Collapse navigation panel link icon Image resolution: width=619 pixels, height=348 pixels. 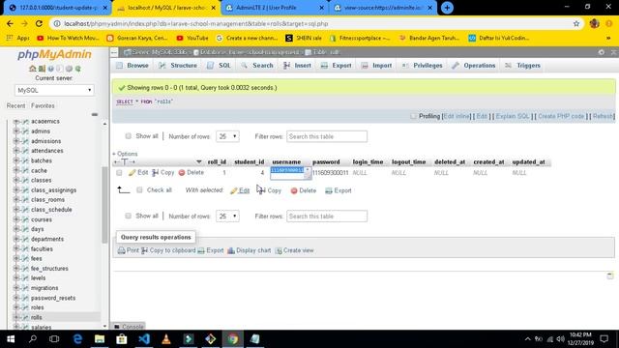pyautogui.click(x=95, y=114)
